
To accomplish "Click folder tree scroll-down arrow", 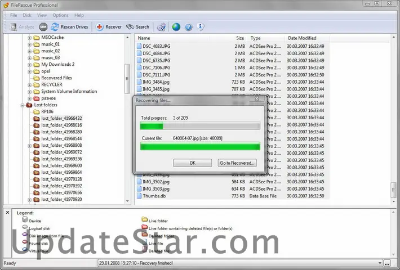I will click(x=127, y=201).
